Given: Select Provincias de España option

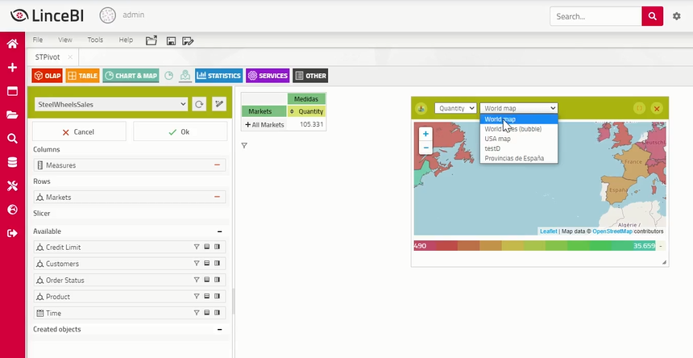Looking at the screenshot, I should (x=519, y=158).
